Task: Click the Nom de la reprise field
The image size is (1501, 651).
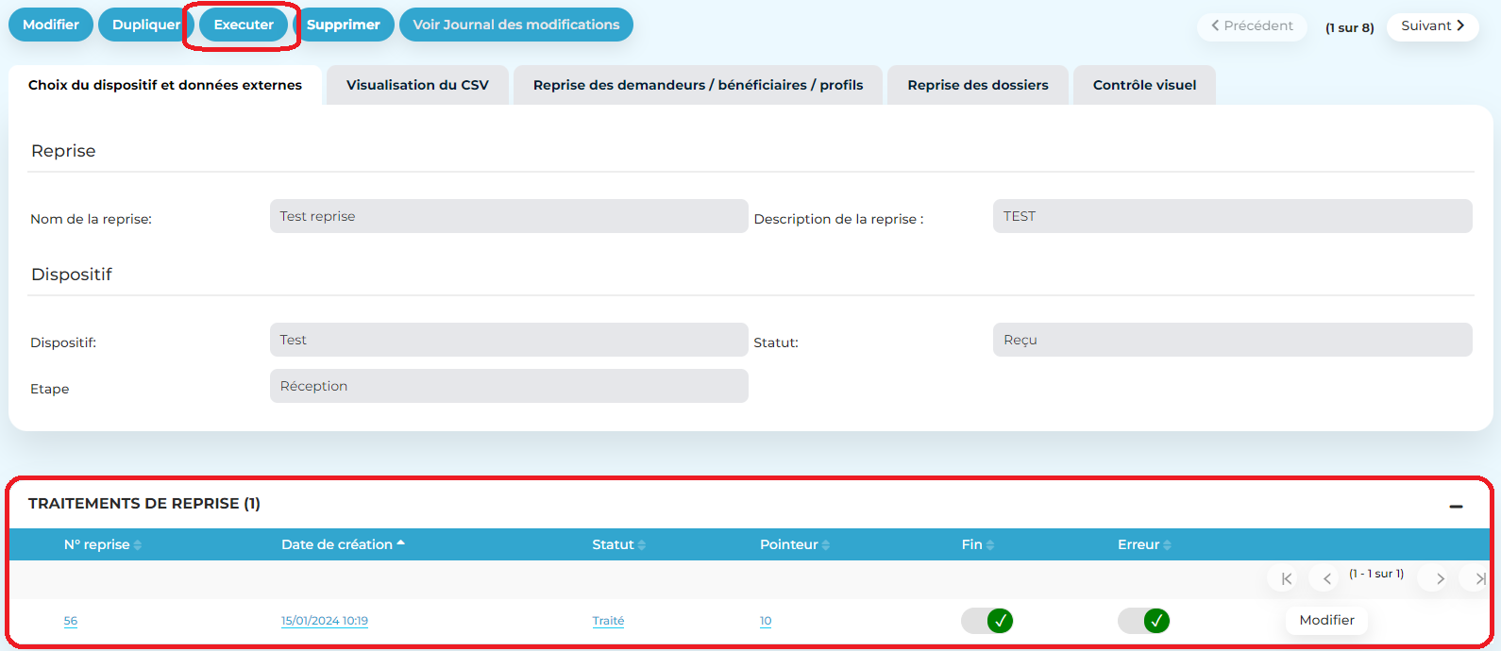Action: click(508, 216)
